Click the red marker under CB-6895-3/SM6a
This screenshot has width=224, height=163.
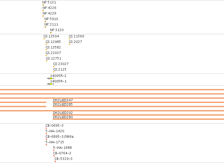(x=46, y=139)
